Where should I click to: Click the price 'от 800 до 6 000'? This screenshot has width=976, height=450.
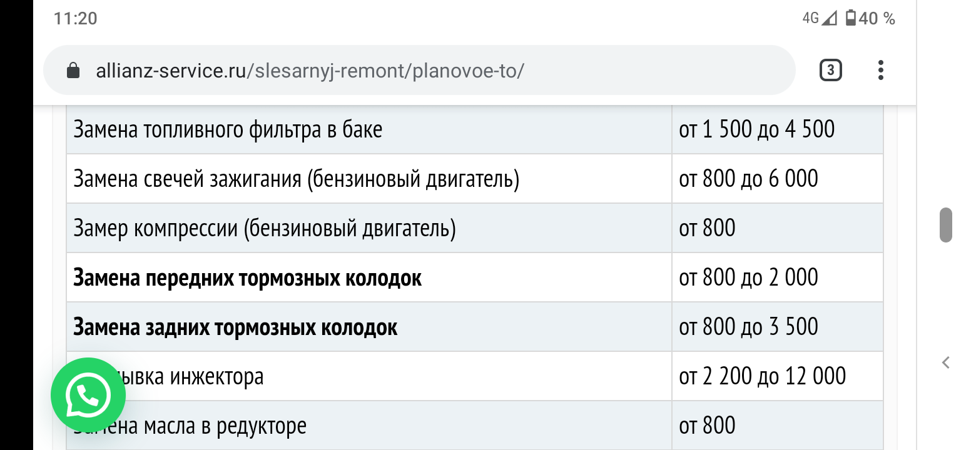pos(748,179)
